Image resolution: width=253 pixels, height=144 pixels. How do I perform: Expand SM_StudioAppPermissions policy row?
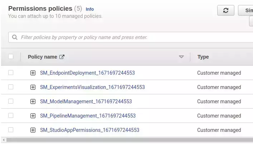pyautogui.click(x=33, y=130)
